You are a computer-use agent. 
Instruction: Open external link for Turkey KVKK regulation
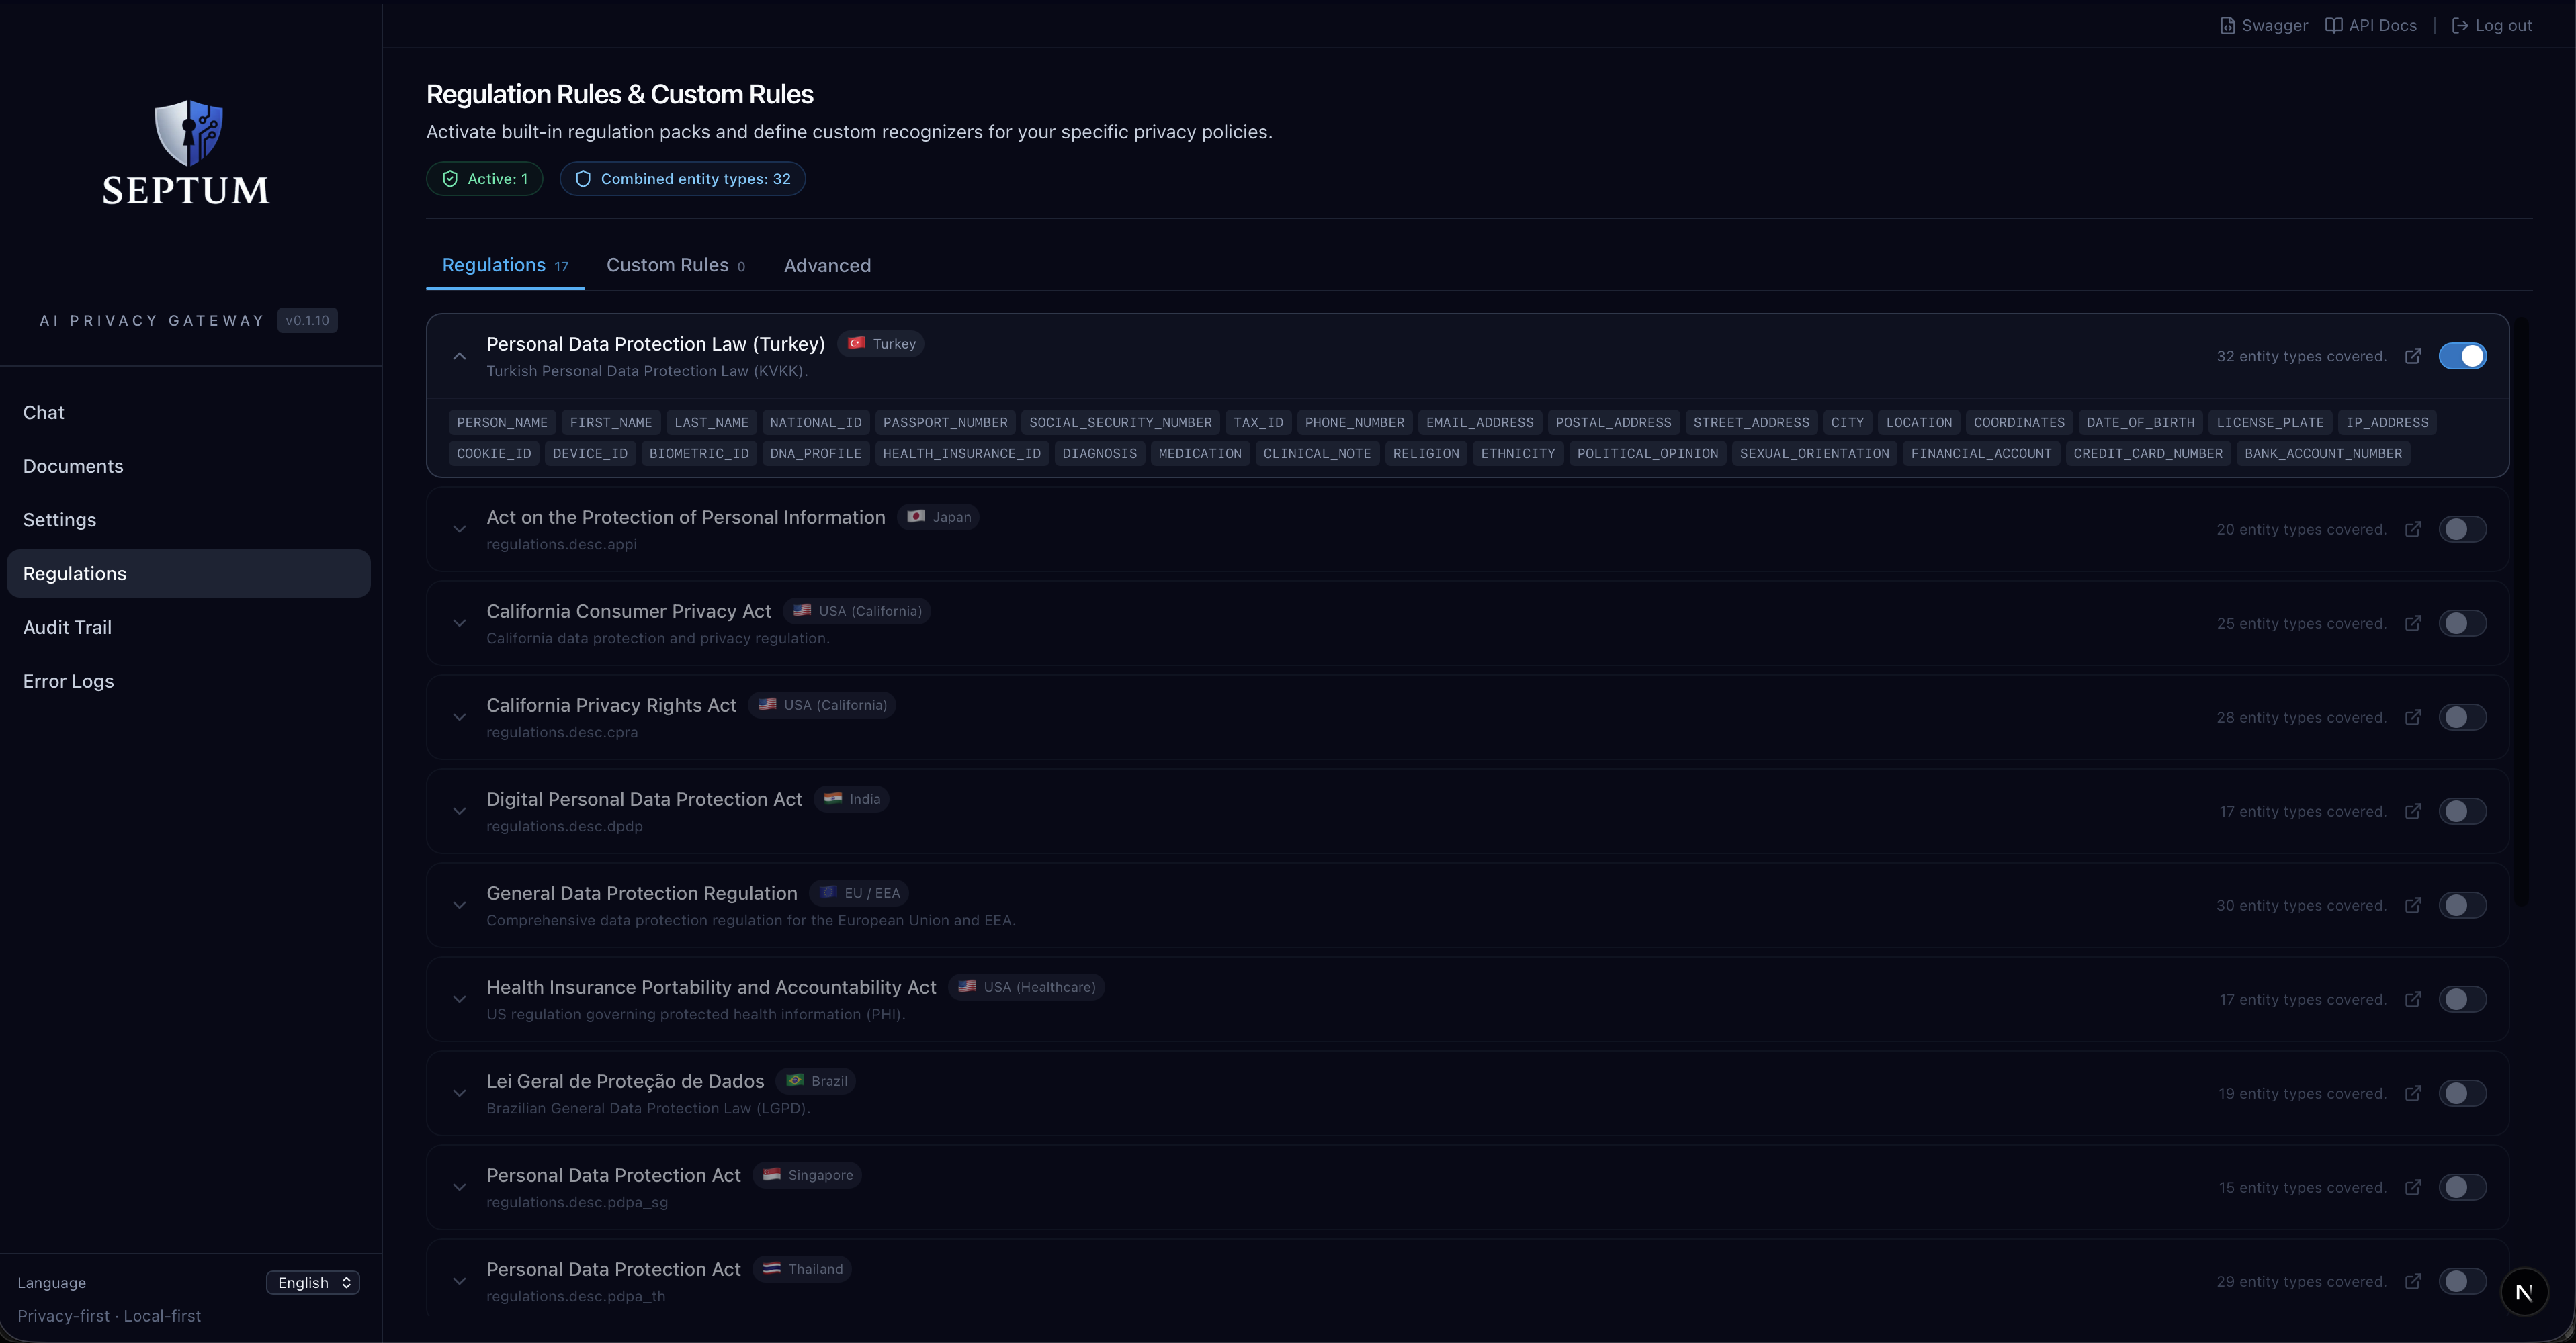pyautogui.click(x=2413, y=357)
